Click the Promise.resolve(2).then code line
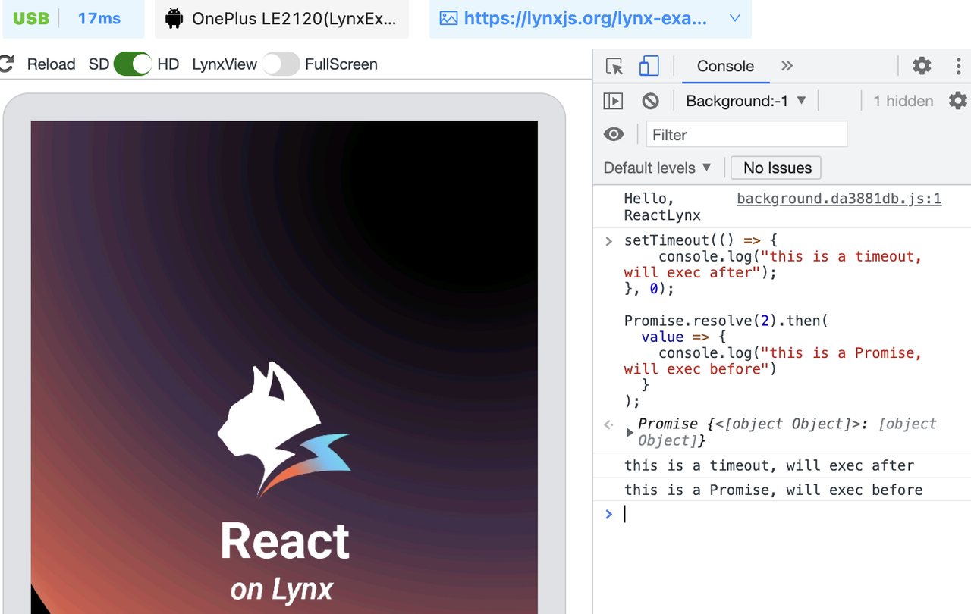The height and width of the screenshot is (614, 971). (726, 321)
